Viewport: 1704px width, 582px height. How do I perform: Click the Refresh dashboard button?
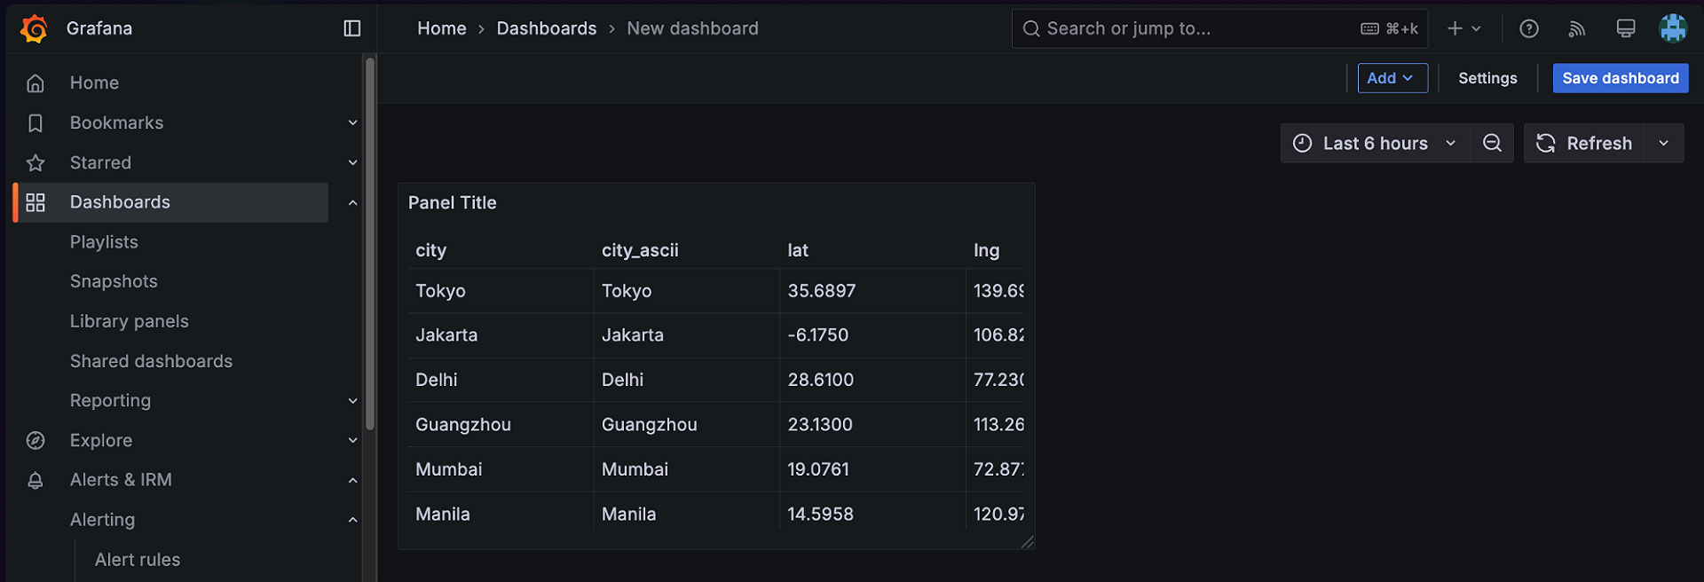[x=1584, y=143]
